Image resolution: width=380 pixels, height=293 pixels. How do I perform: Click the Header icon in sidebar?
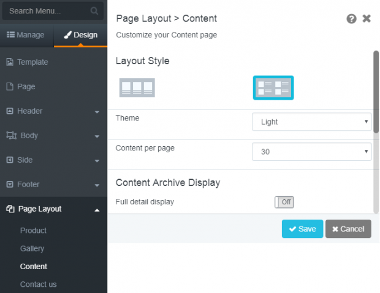click(x=10, y=111)
